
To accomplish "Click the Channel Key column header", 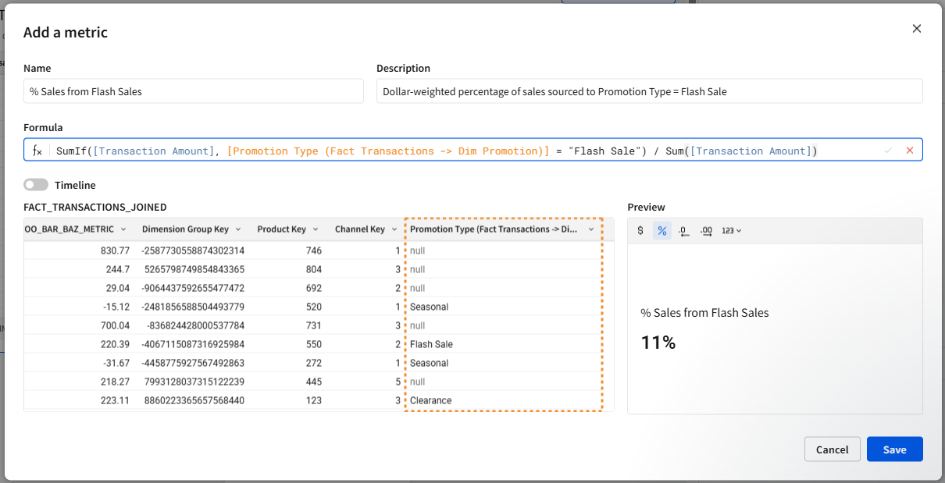I will pos(359,229).
